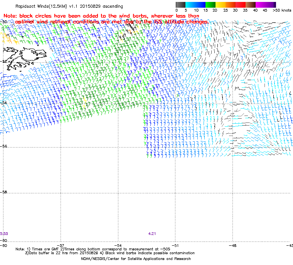The height and width of the screenshot is (265, 293).
Task: Click the latitude label '-54'
Action: point(3,103)
